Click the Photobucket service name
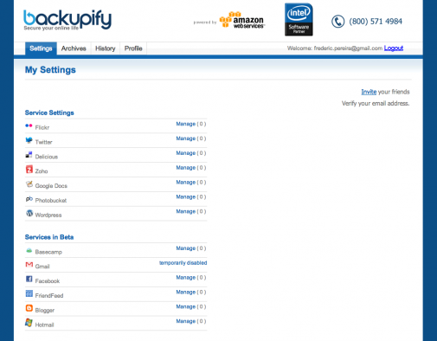 51,201
